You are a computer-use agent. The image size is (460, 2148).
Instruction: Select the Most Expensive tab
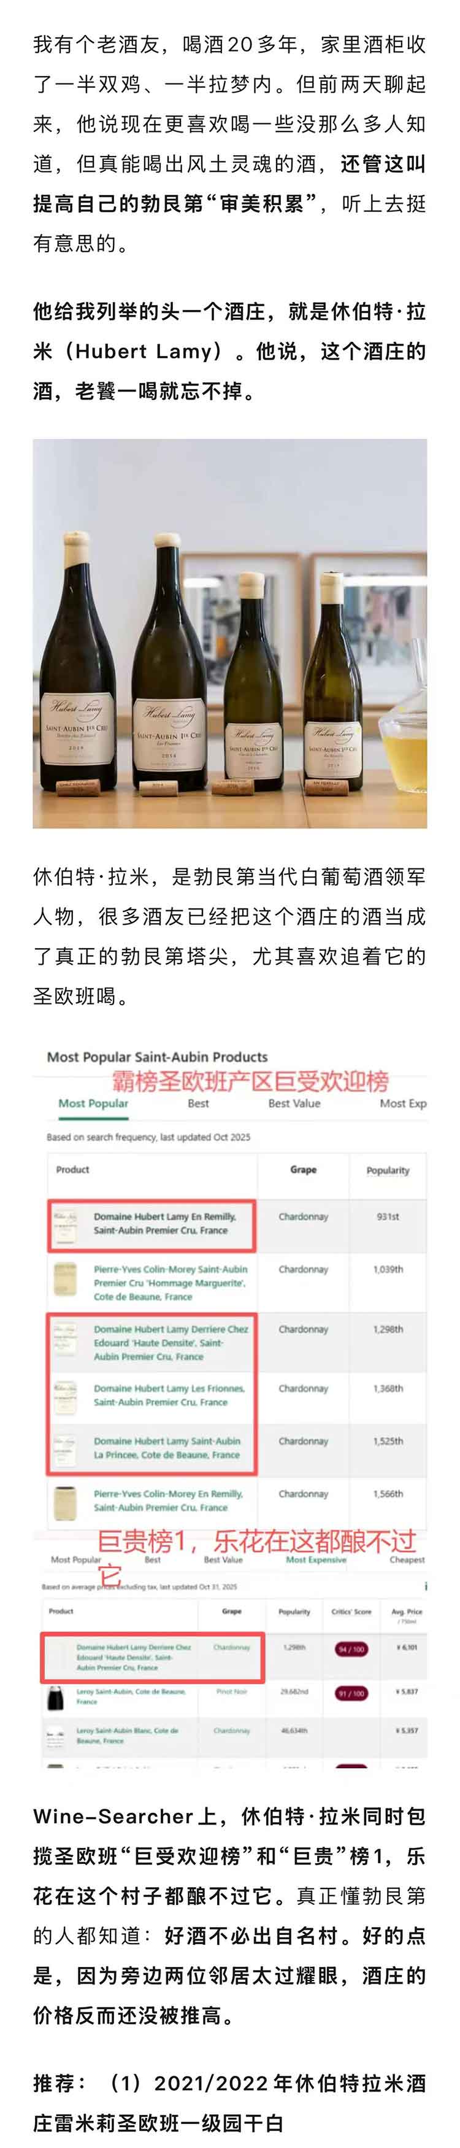[x=316, y=1558]
